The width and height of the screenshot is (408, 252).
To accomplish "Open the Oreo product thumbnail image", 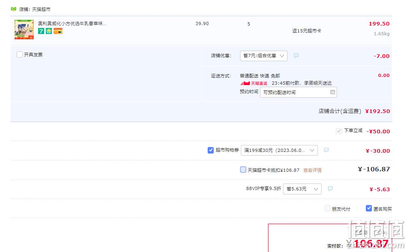I will click(24, 30).
